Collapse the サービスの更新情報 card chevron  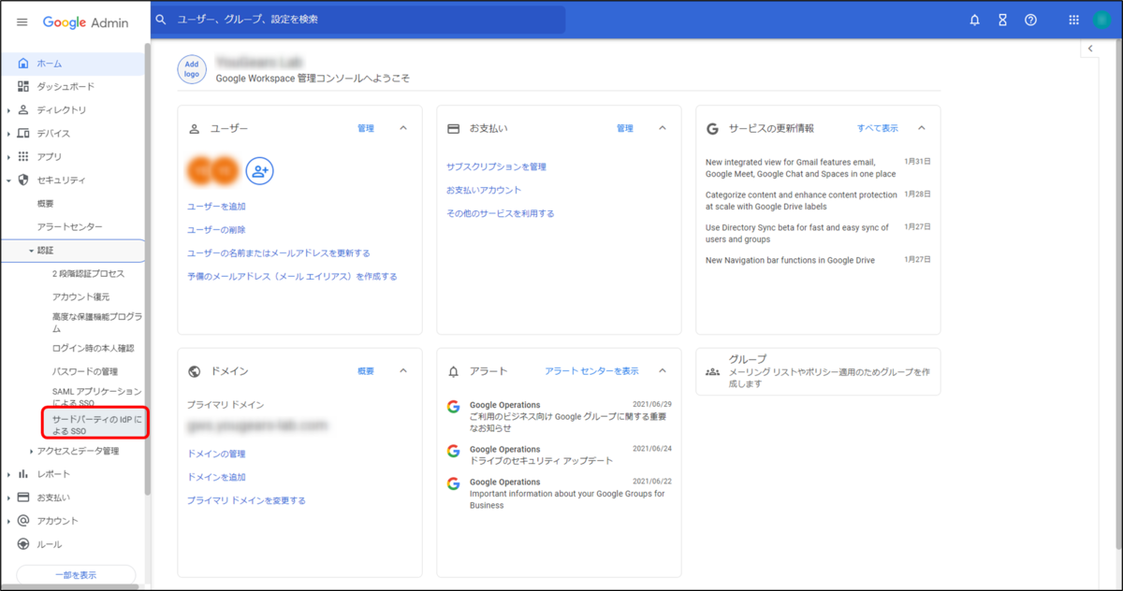[921, 128]
